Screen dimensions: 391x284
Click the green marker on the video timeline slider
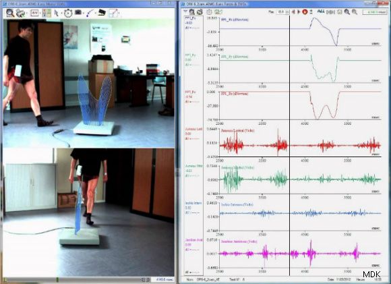(57, 280)
